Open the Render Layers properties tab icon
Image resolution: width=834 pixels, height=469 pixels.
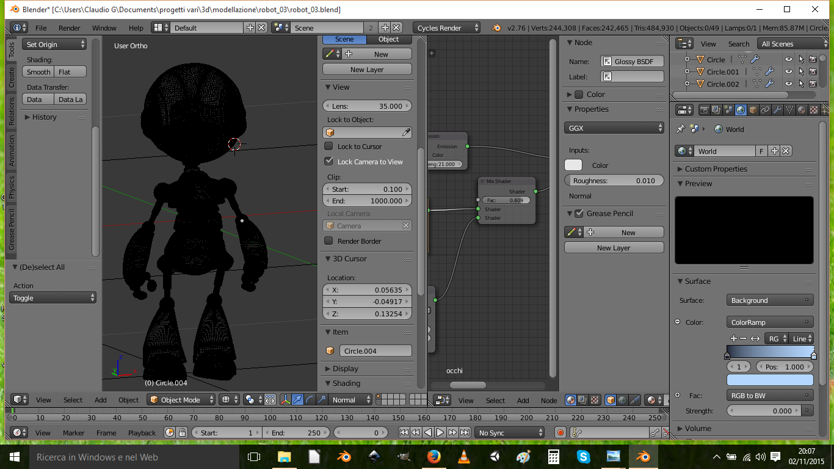716,110
